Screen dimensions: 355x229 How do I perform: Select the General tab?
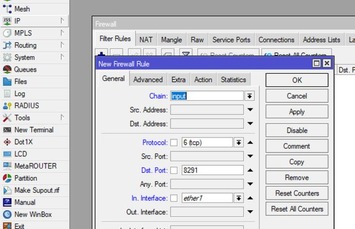click(x=113, y=79)
